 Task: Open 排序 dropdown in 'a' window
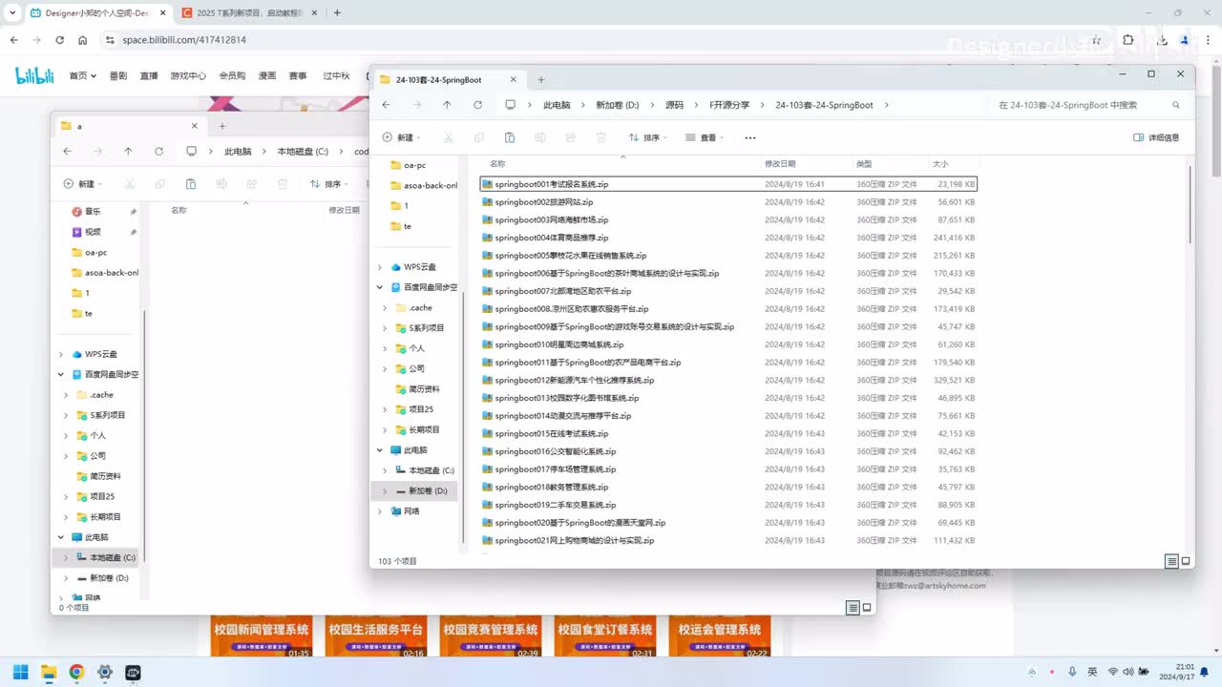click(328, 184)
